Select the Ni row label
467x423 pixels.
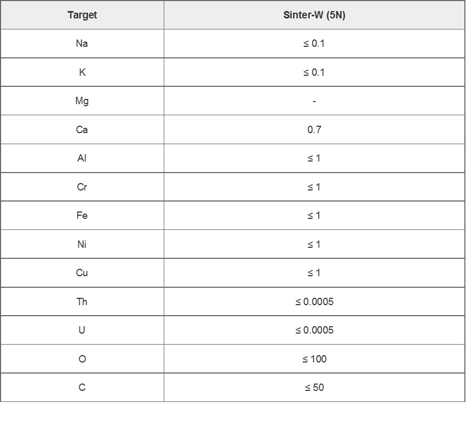pyautogui.click(x=82, y=244)
